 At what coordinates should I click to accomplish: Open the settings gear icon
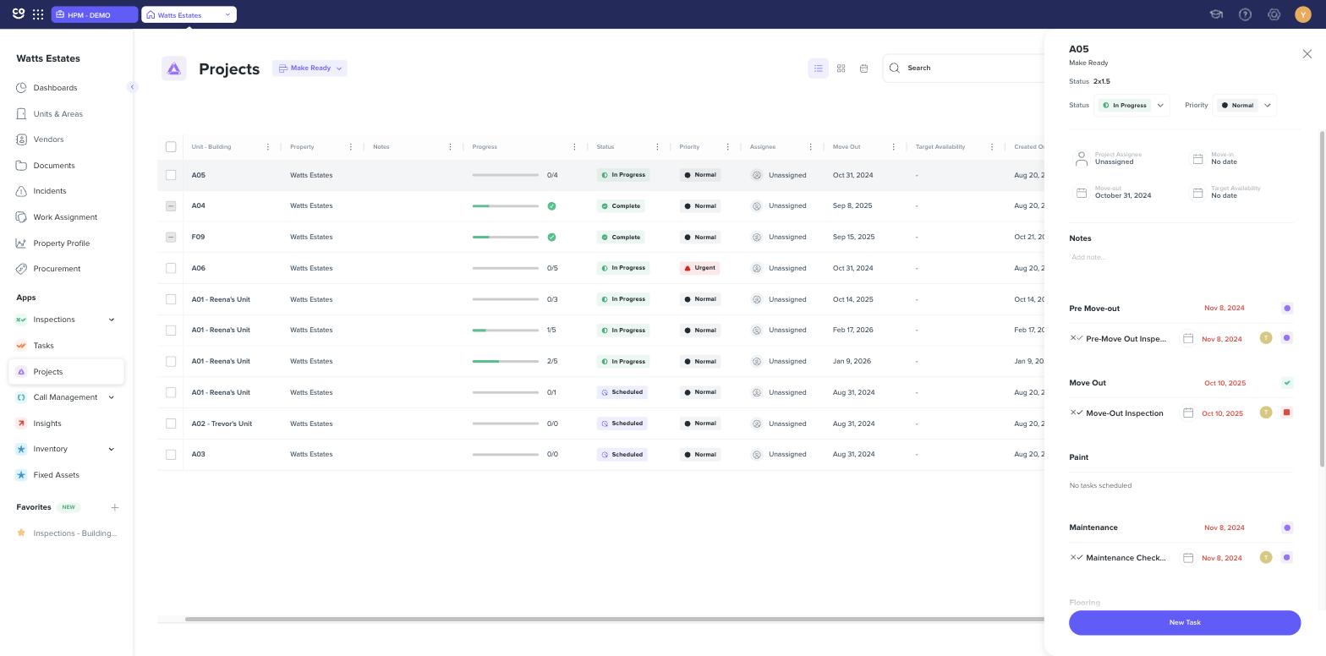click(x=1274, y=14)
